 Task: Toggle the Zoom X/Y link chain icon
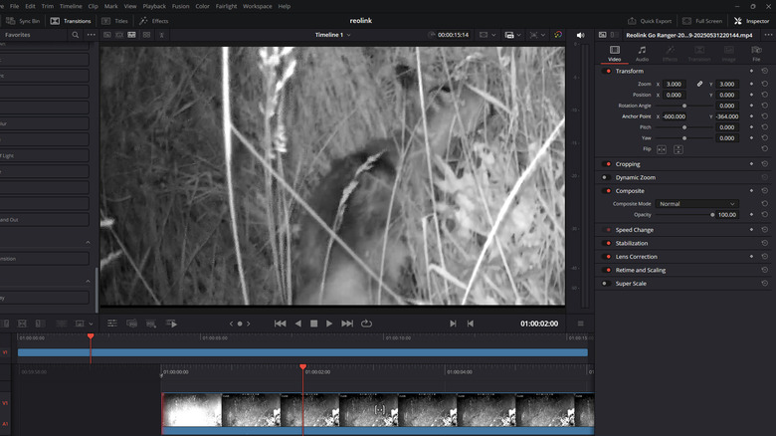(x=699, y=84)
